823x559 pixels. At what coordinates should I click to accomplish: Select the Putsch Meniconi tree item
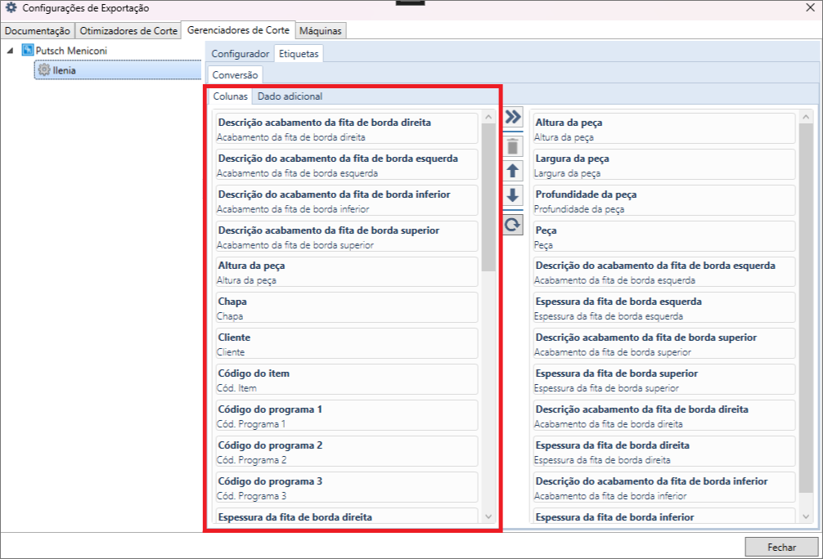71,51
